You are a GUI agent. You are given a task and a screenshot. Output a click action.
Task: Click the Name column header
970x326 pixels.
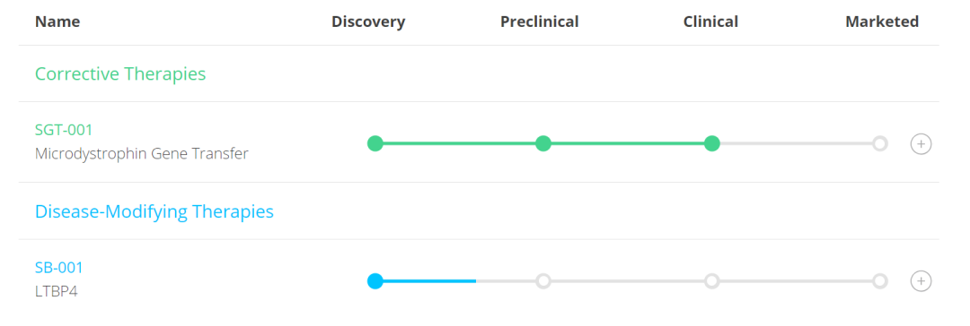[57, 21]
